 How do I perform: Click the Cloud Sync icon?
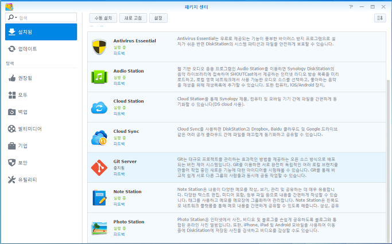point(99,137)
